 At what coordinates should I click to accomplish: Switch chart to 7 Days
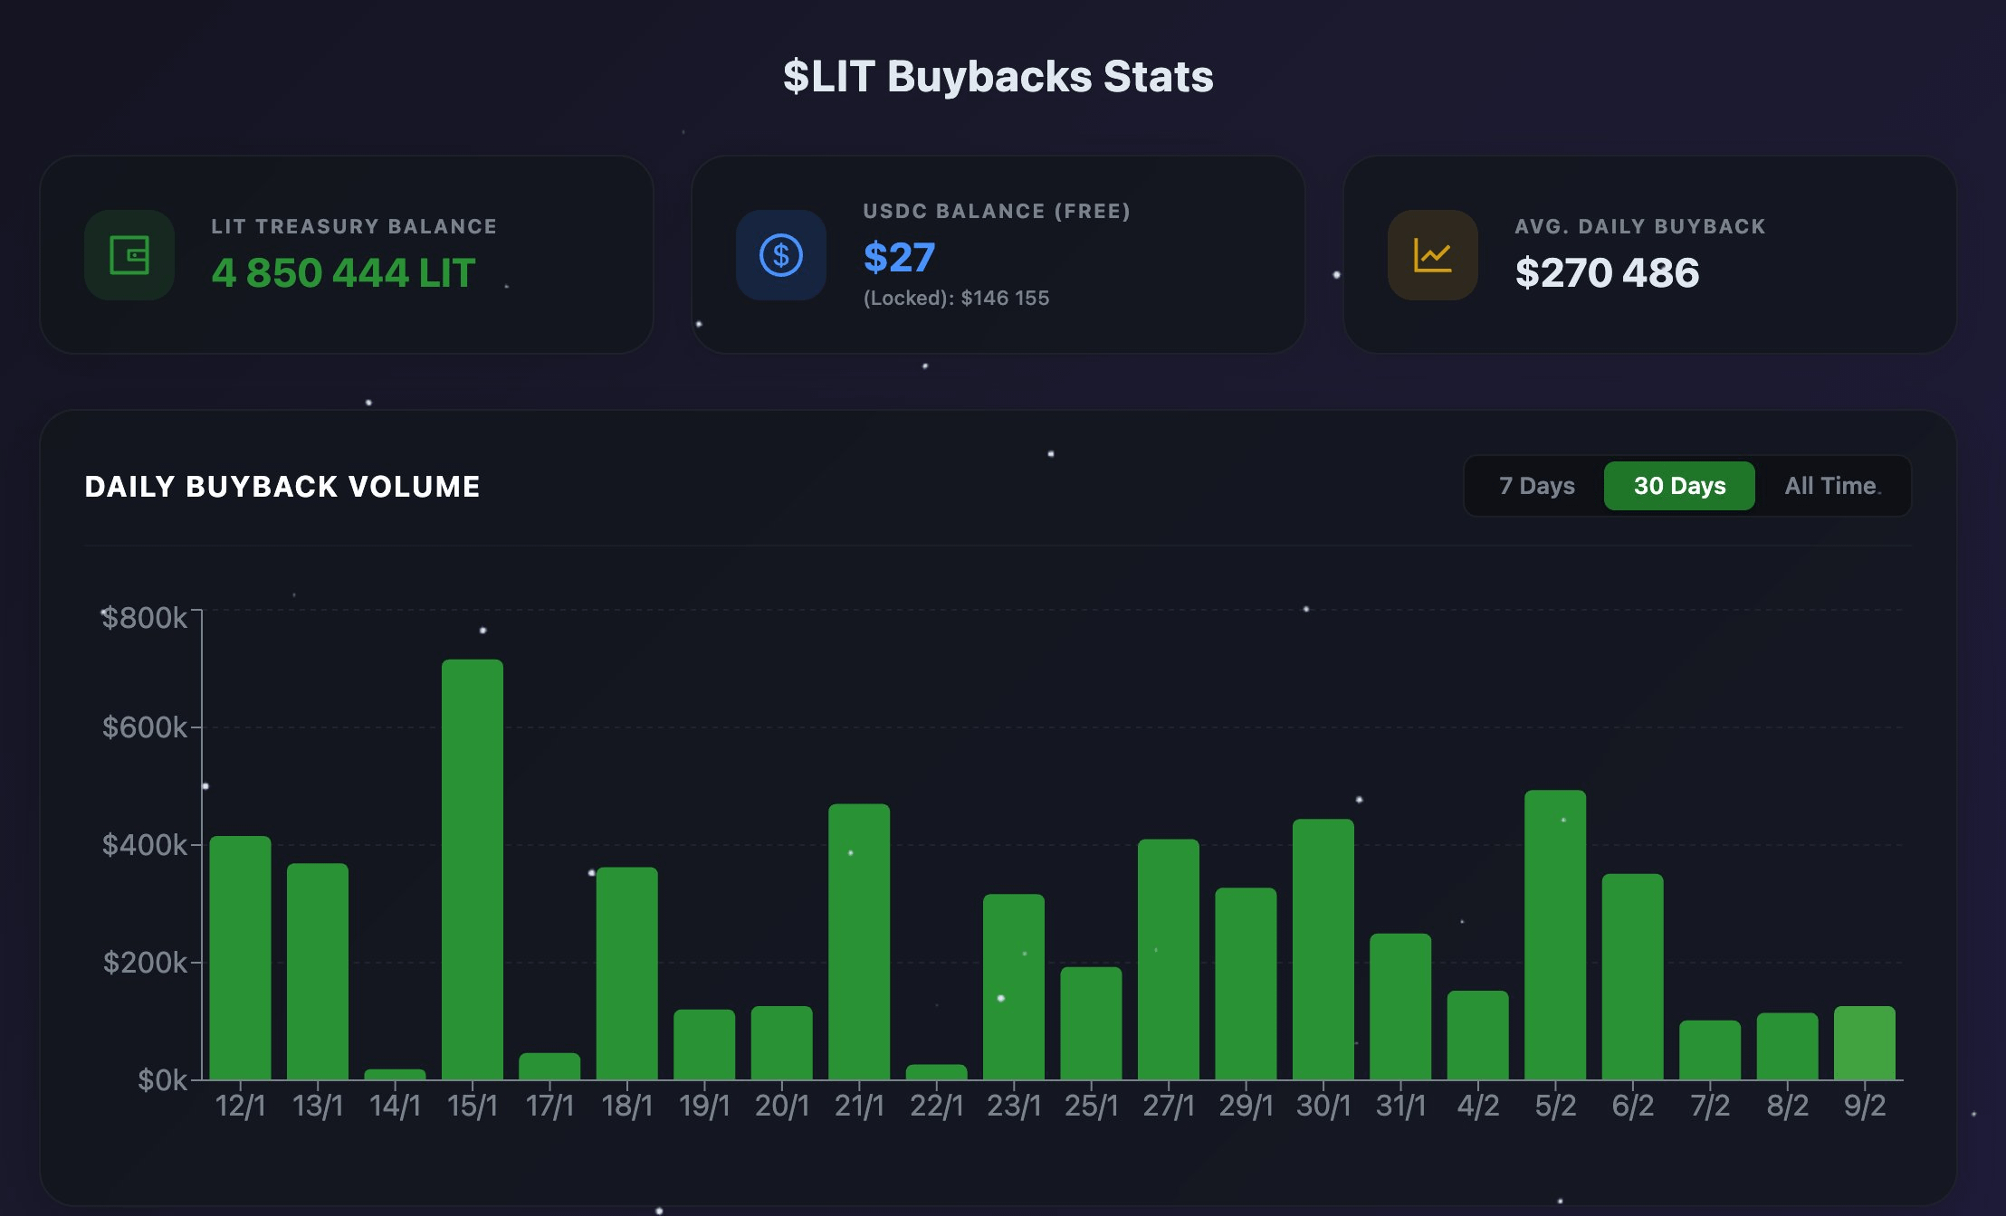[x=1536, y=486]
